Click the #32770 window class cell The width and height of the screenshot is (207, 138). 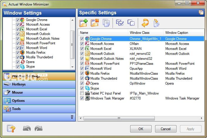[135, 98]
